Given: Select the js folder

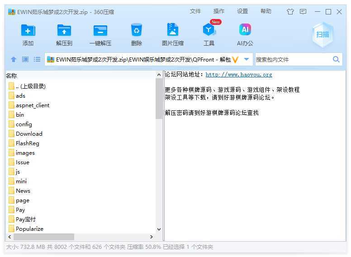Looking at the screenshot, I should tap(14, 172).
